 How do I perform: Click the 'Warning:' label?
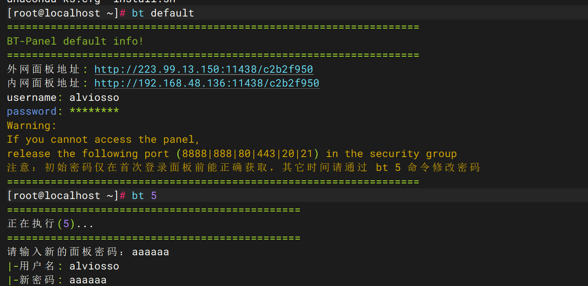[32, 125]
